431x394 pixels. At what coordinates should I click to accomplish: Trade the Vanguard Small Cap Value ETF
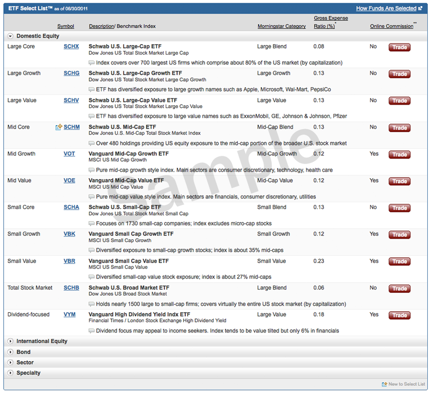[399, 262]
